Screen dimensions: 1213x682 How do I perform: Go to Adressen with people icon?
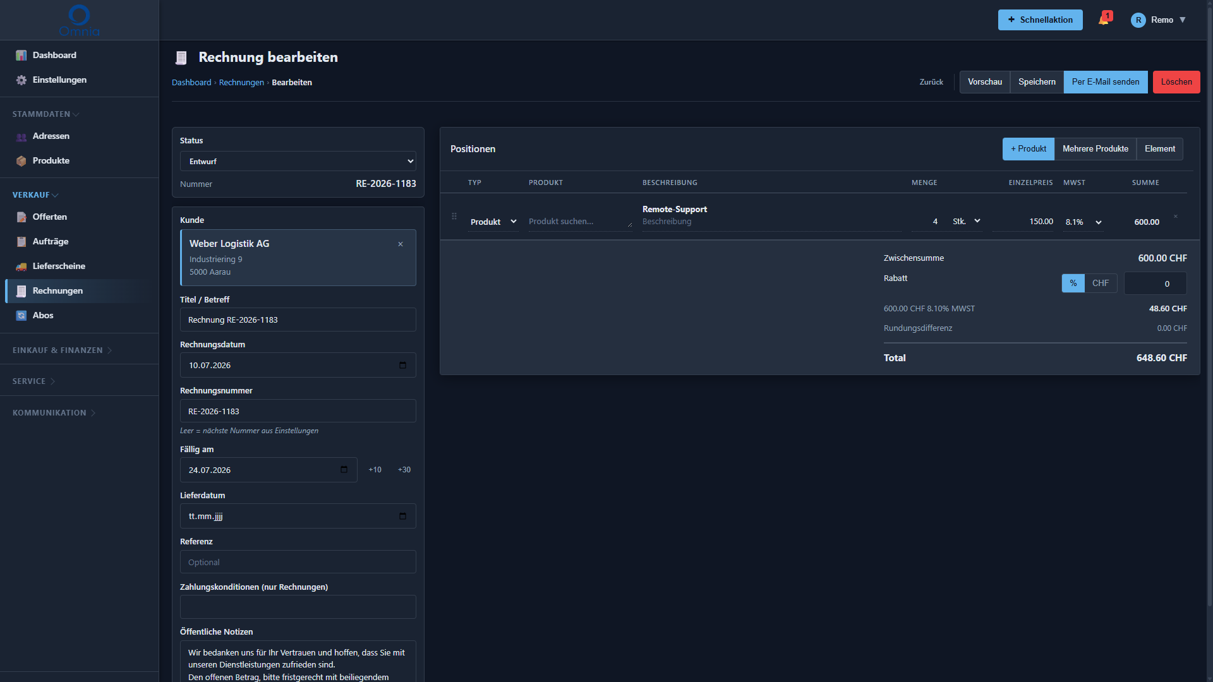point(21,136)
